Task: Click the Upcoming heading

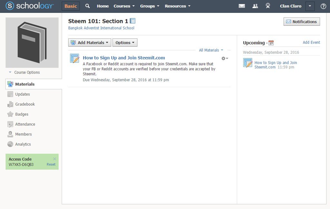Action: tap(254, 43)
